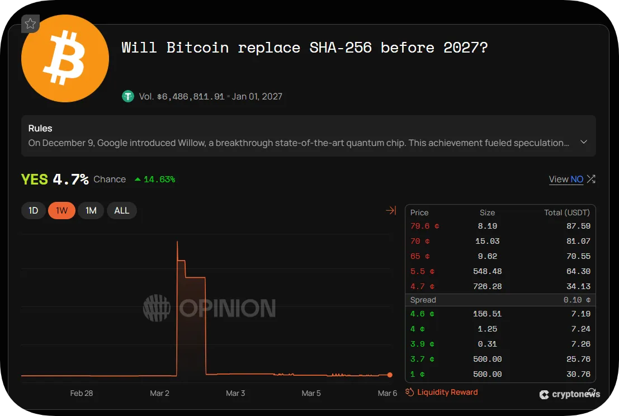619x416 pixels.
Task: Click the Size column header
Action: 487,212
